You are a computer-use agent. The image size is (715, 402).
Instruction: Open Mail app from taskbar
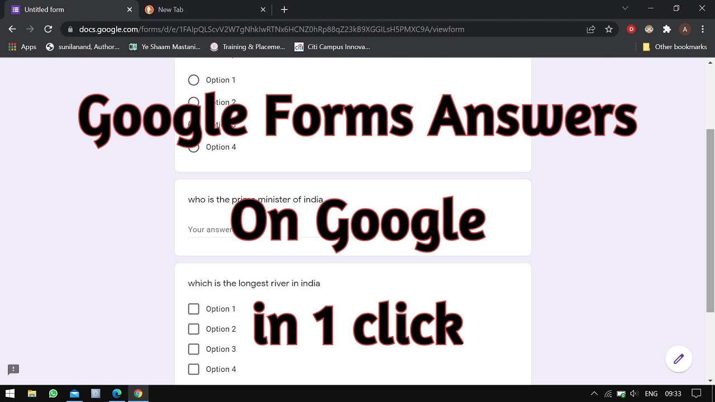tap(74, 394)
